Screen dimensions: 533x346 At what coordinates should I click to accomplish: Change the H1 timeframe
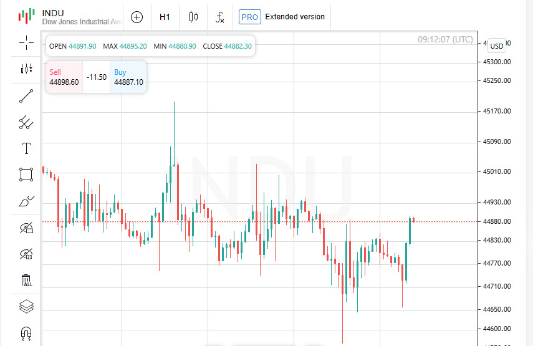[165, 17]
